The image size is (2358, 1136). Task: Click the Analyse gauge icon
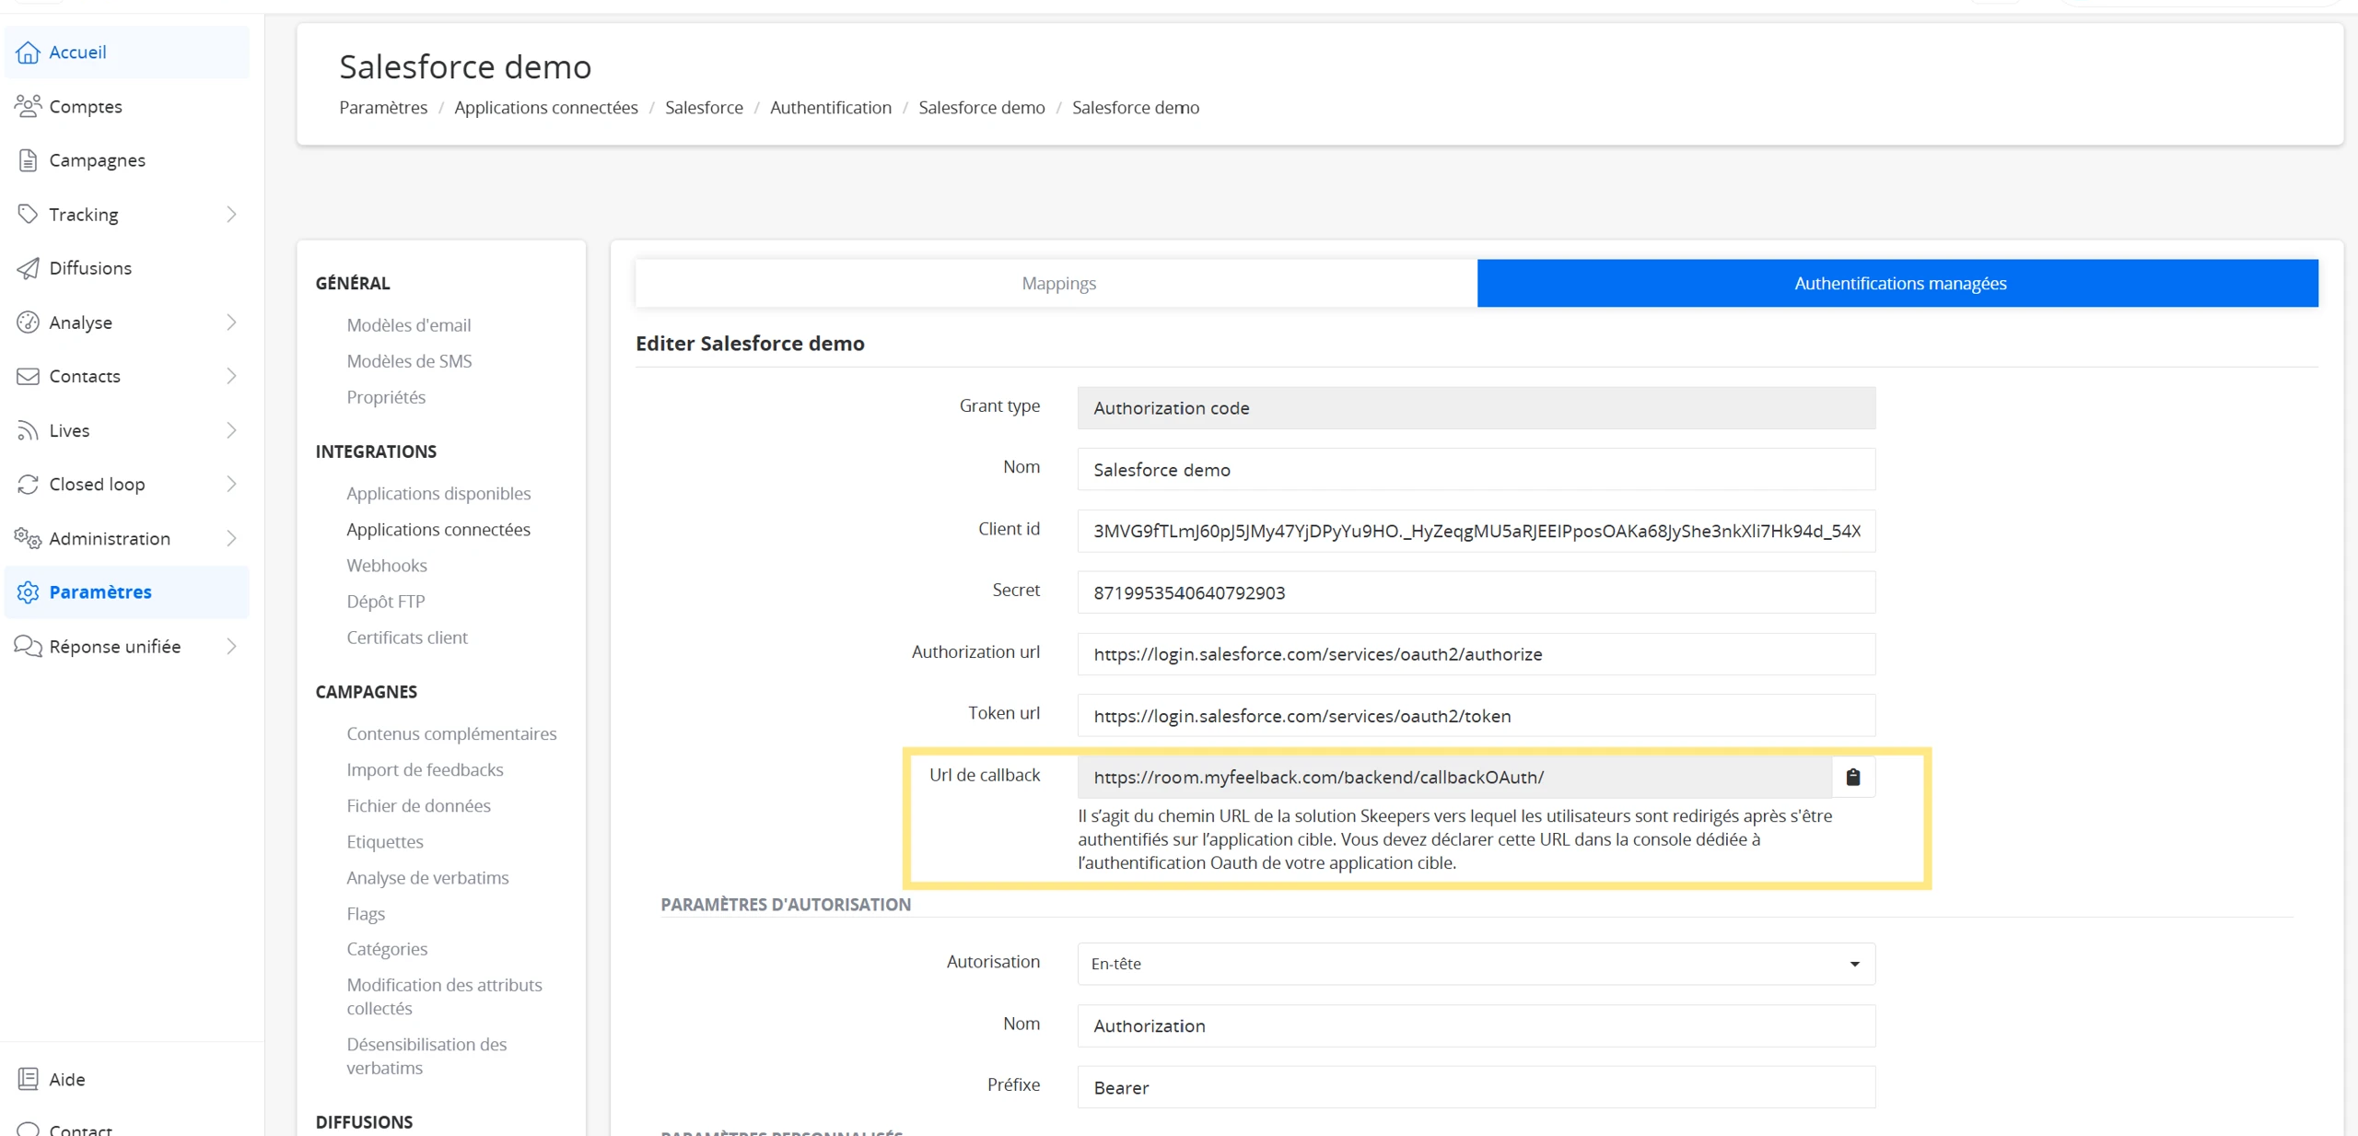click(x=28, y=322)
